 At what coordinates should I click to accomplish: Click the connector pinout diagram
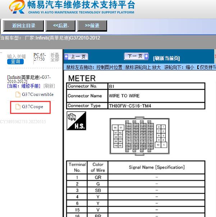click(139, 136)
